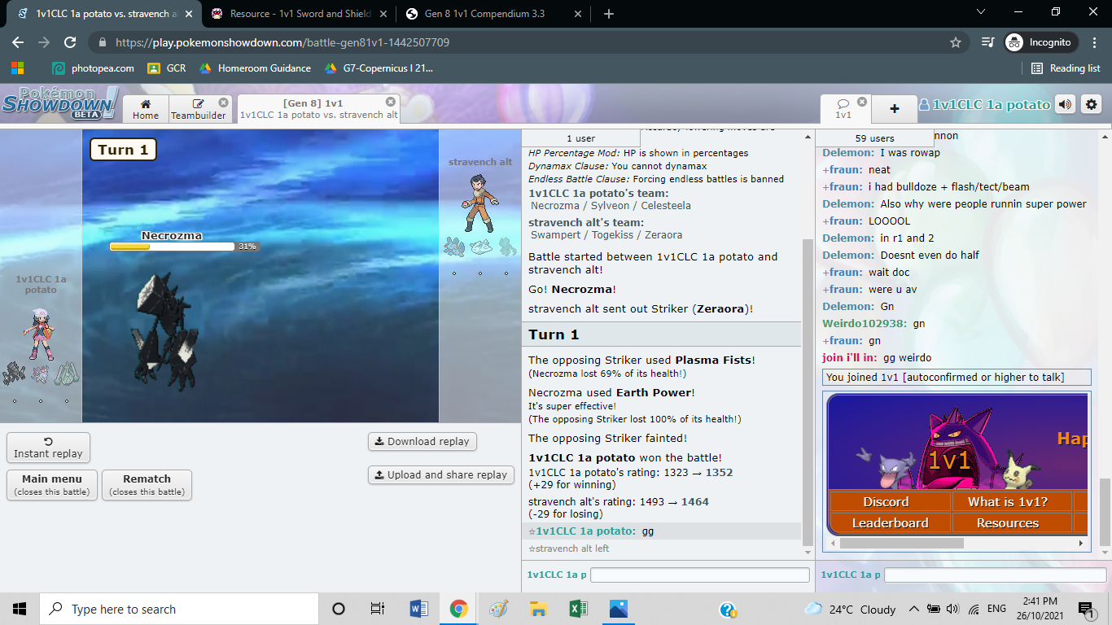Open a new Chrome tab
Viewport: 1112px width, 625px height.
pyautogui.click(x=609, y=14)
